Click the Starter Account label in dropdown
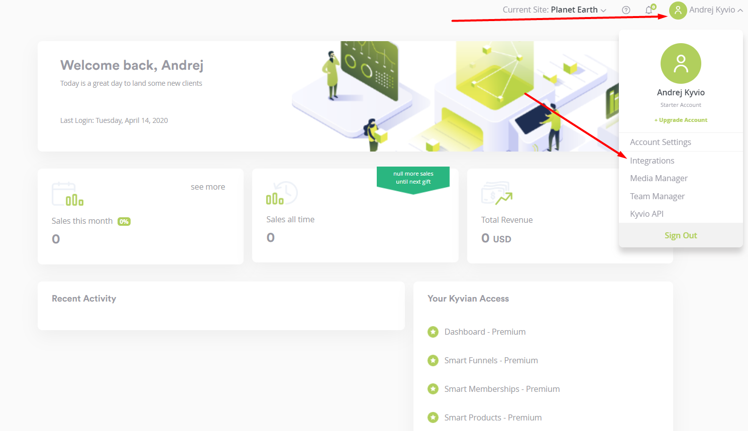This screenshot has height=431, width=748. pos(681,105)
